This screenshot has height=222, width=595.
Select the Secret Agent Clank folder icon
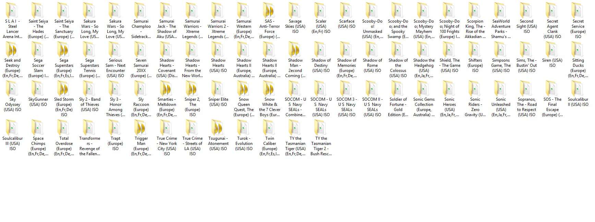tap(552, 10)
